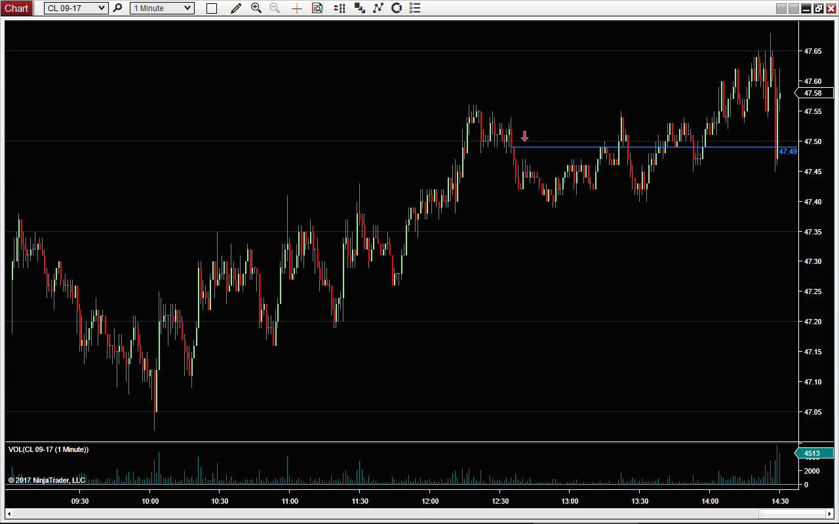Image resolution: width=839 pixels, height=524 pixels.
Task: Close the chart window
Action: [830, 9]
